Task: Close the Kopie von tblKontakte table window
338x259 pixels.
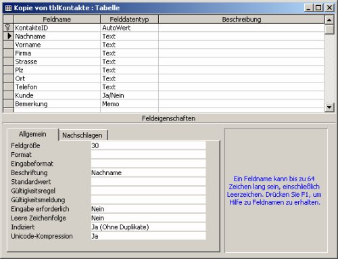Action: (329, 8)
